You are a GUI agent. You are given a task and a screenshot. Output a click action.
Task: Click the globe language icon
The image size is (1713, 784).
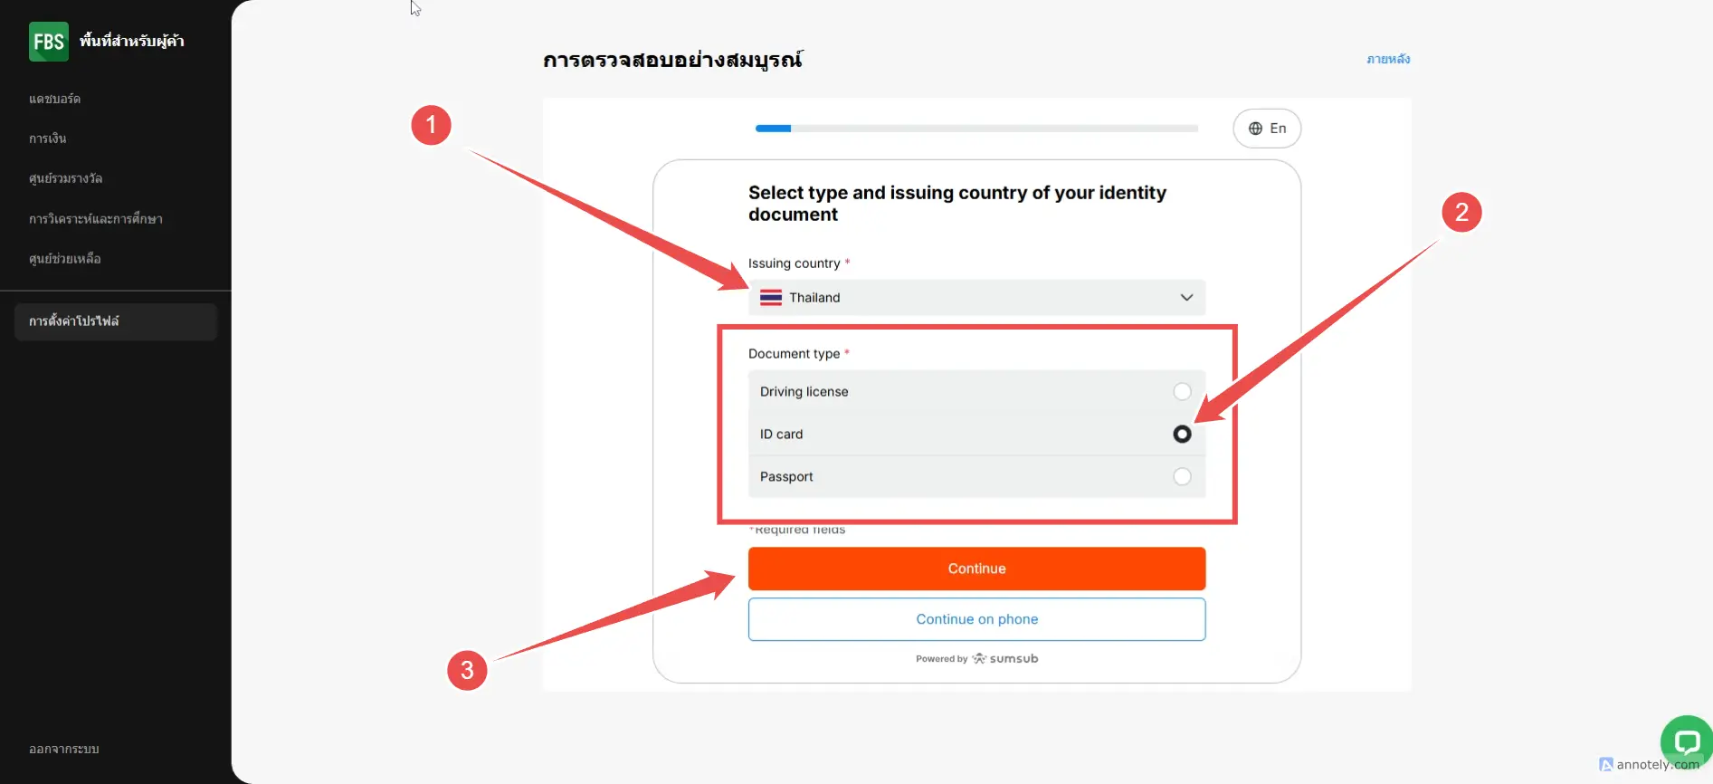click(1255, 129)
